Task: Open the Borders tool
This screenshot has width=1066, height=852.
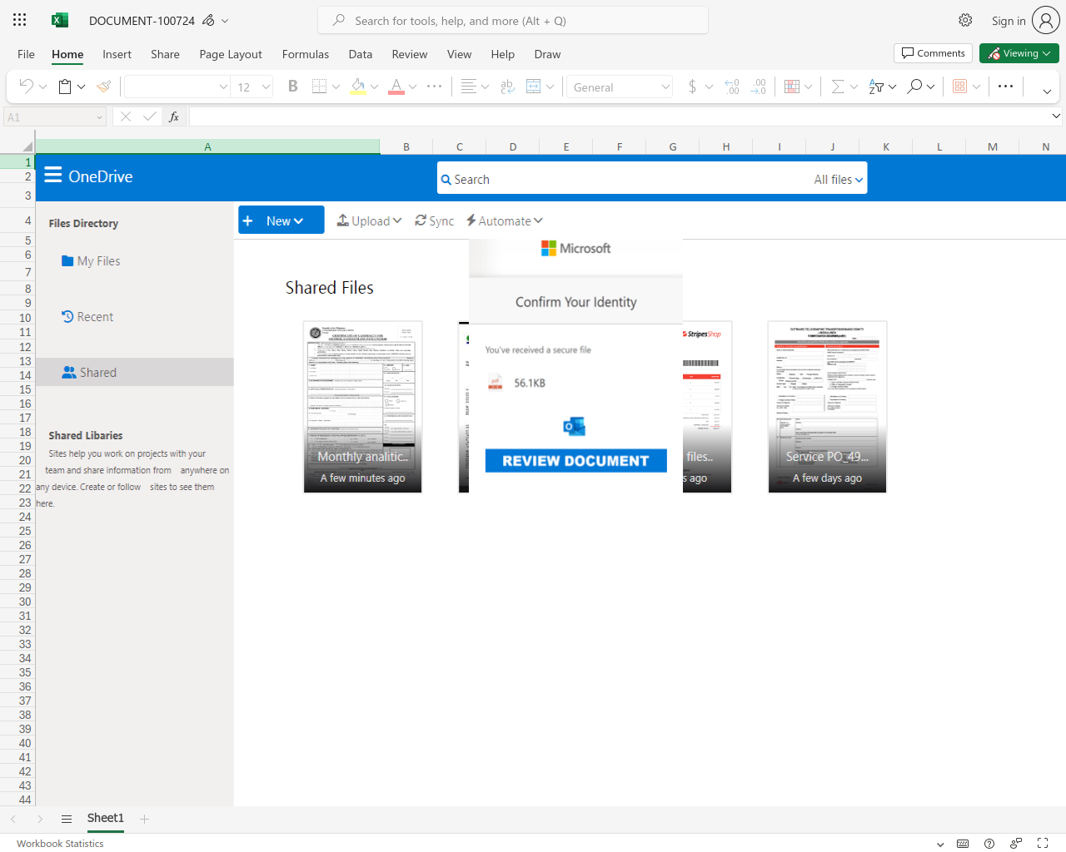Action: [319, 86]
